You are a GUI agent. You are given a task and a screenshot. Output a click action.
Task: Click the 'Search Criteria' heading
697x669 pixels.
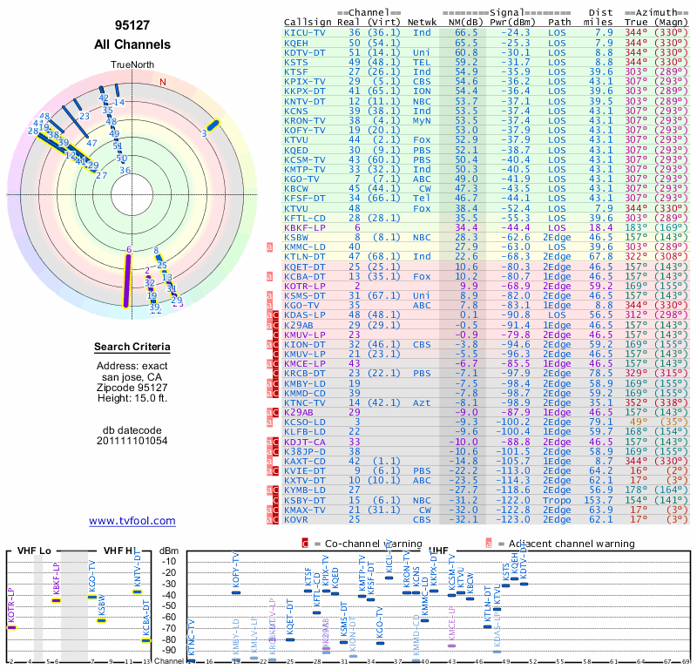132,347
